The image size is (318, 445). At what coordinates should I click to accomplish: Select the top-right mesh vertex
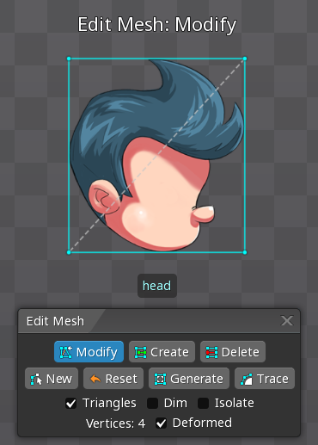coord(245,59)
